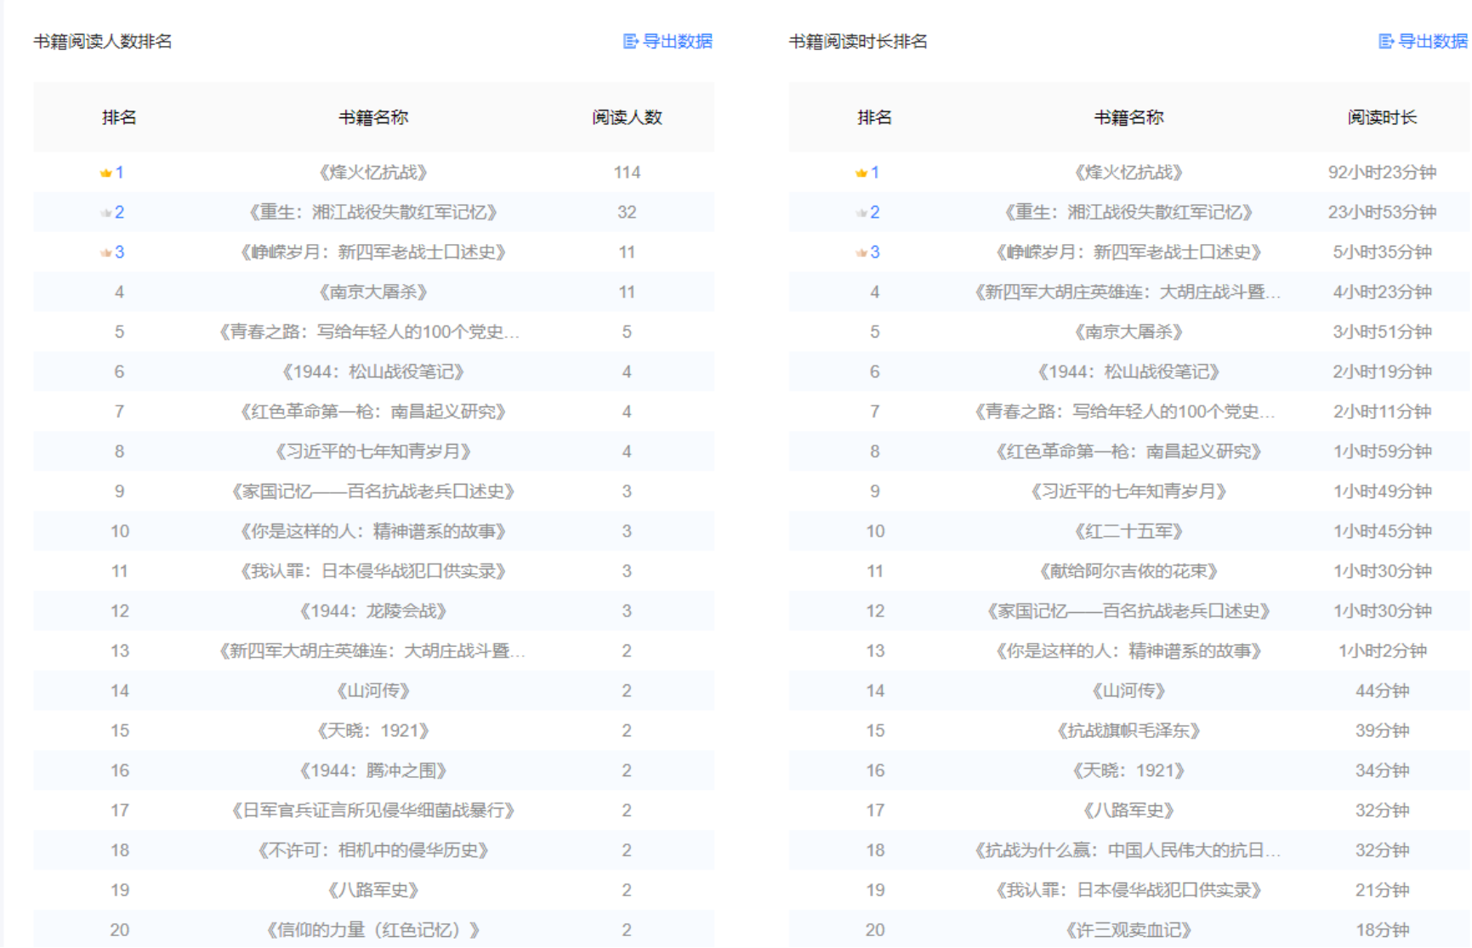Viewport: 1472px width, 948px height.
Task: Select 《红二十五军》 row in duration table
Action: coord(1128,531)
